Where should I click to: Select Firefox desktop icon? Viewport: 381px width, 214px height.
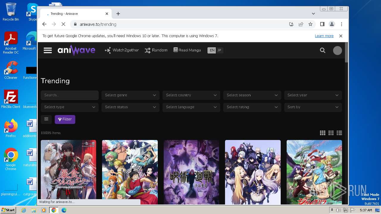tap(11, 128)
